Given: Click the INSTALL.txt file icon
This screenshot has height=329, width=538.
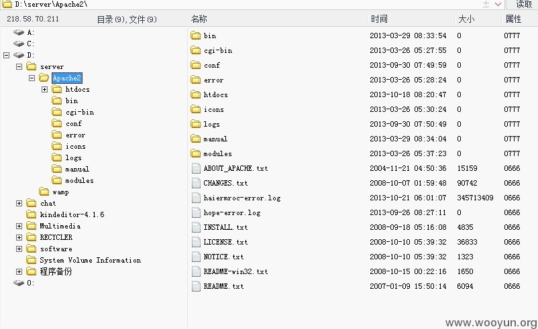Looking at the screenshot, I should tap(196, 227).
